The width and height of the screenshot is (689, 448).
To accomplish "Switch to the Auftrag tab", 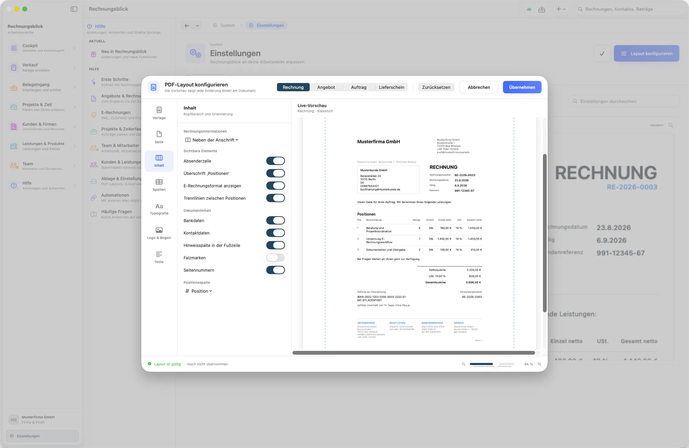I will pos(359,87).
